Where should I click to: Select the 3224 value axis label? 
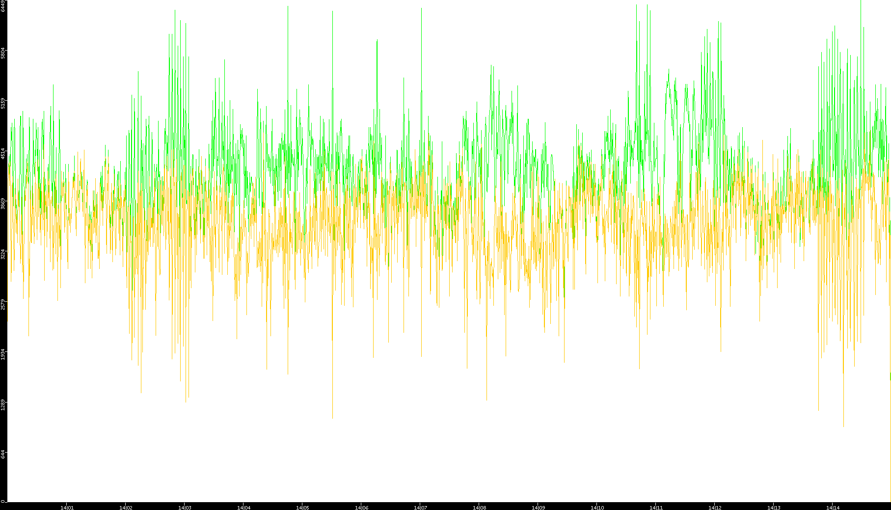click(x=3, y=254)
